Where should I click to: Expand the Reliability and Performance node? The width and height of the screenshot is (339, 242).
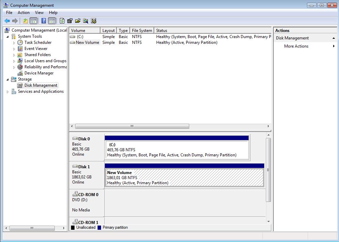pos(14,67)
